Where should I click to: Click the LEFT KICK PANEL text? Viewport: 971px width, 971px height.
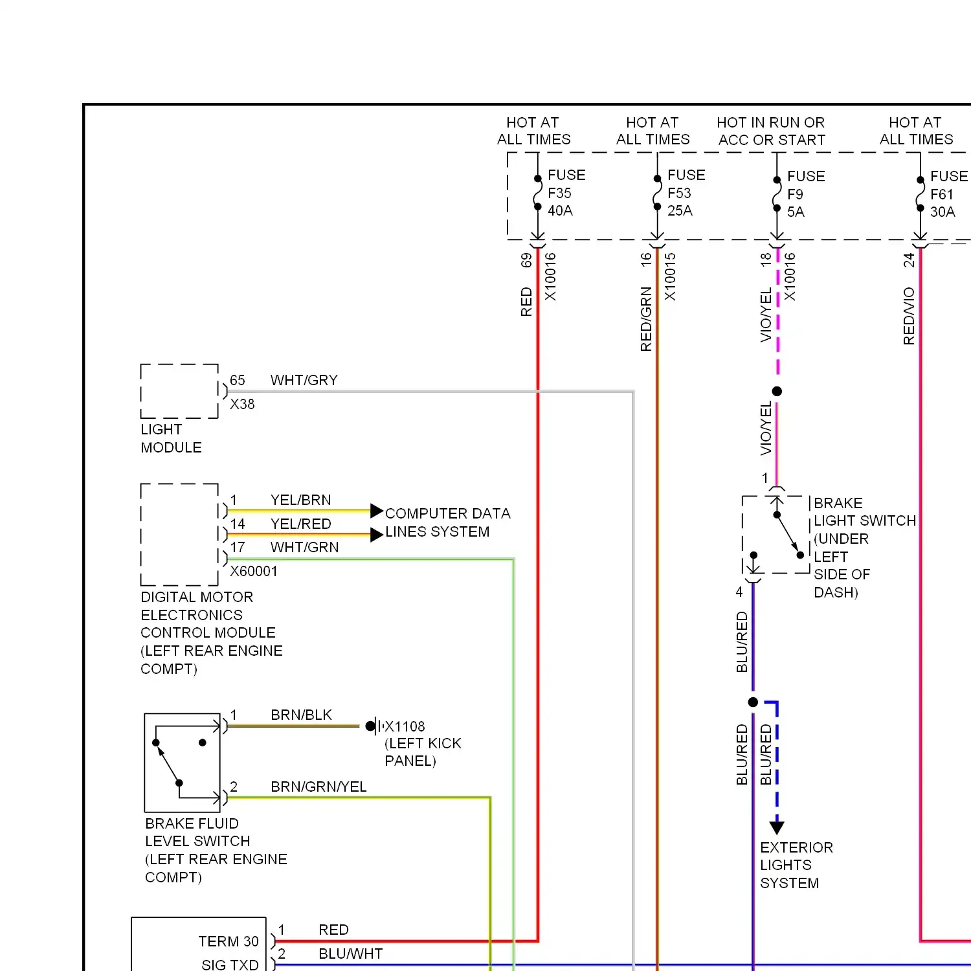point(423,752)
